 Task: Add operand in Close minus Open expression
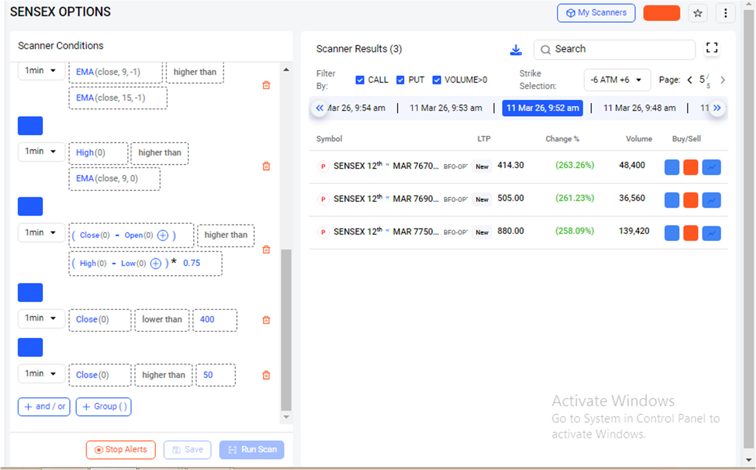coord(163,236)
